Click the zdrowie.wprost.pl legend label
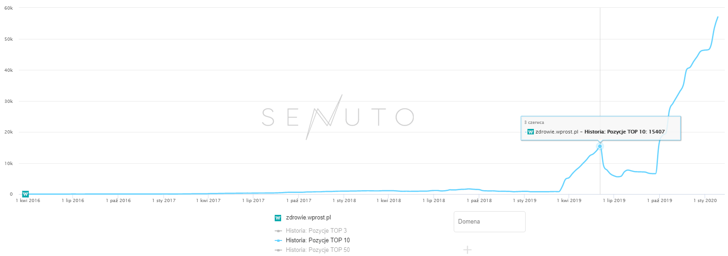The width and height of the screenshot is (728, 256). pyautogui.click(x=308, y=218)
